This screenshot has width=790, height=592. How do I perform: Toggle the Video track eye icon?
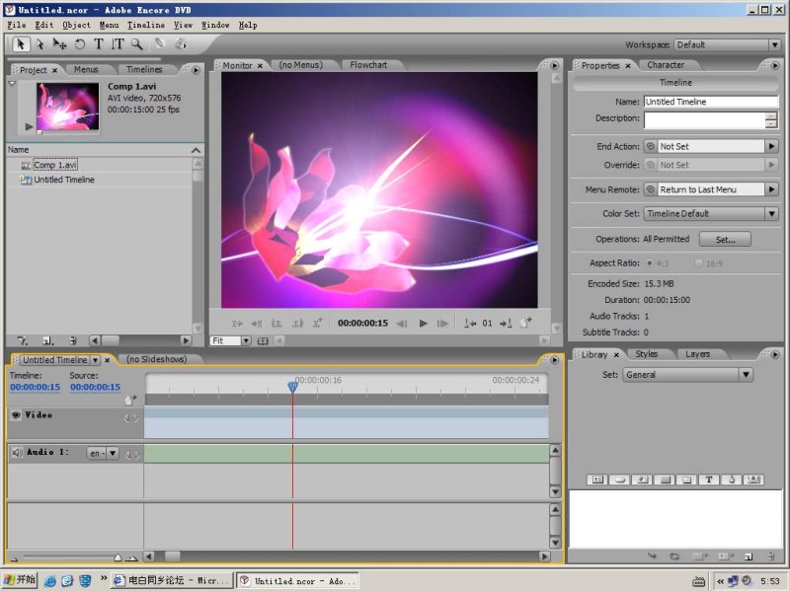16,415
